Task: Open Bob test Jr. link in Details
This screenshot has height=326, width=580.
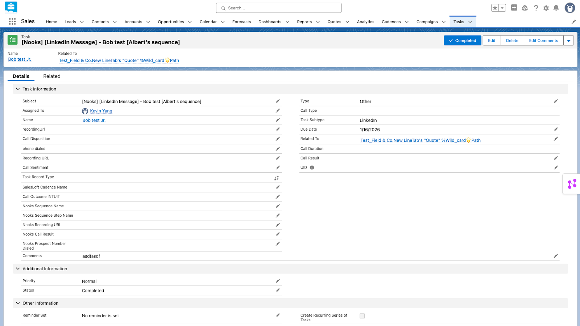Action: pyautogui.click(x=94, y=120)
